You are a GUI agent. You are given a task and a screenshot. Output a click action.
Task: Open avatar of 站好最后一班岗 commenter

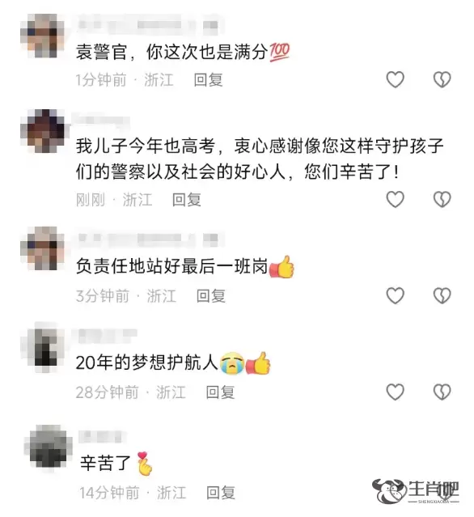43,248
